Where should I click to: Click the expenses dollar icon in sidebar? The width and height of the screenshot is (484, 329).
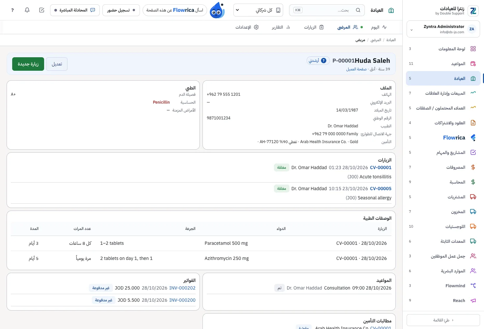473,167
